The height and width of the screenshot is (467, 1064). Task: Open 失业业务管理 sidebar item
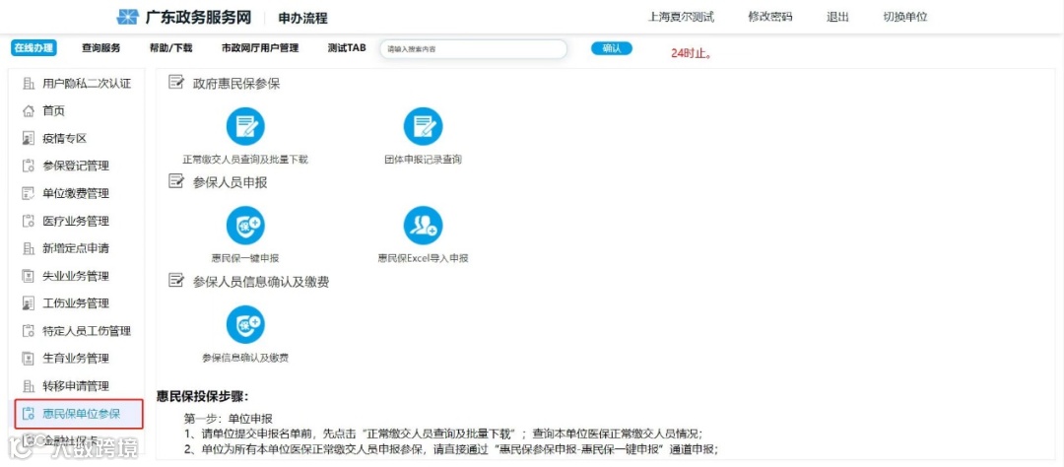pos(76,276)
